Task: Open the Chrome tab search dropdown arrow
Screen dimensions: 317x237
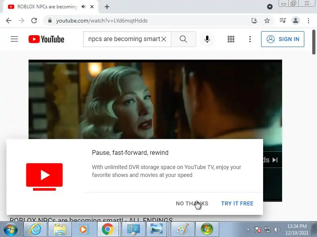Action: pos(270,7)
